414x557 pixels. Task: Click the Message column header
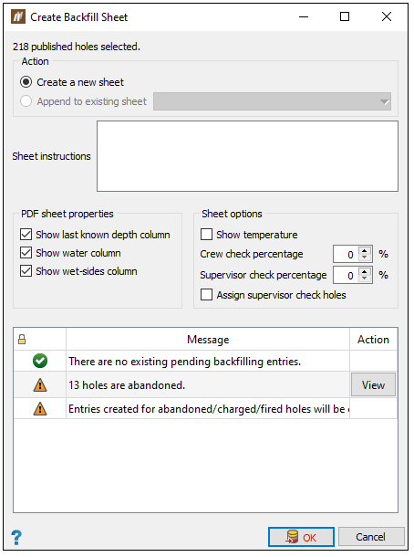coord(208,340)
